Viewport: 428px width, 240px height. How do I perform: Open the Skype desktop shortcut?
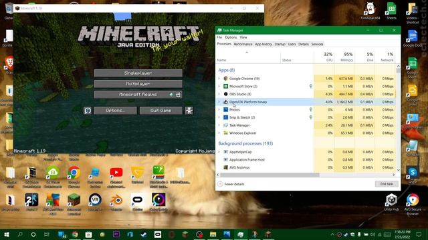(413, 175)
